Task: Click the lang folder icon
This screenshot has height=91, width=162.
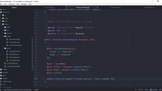Action: pos(3,18)
